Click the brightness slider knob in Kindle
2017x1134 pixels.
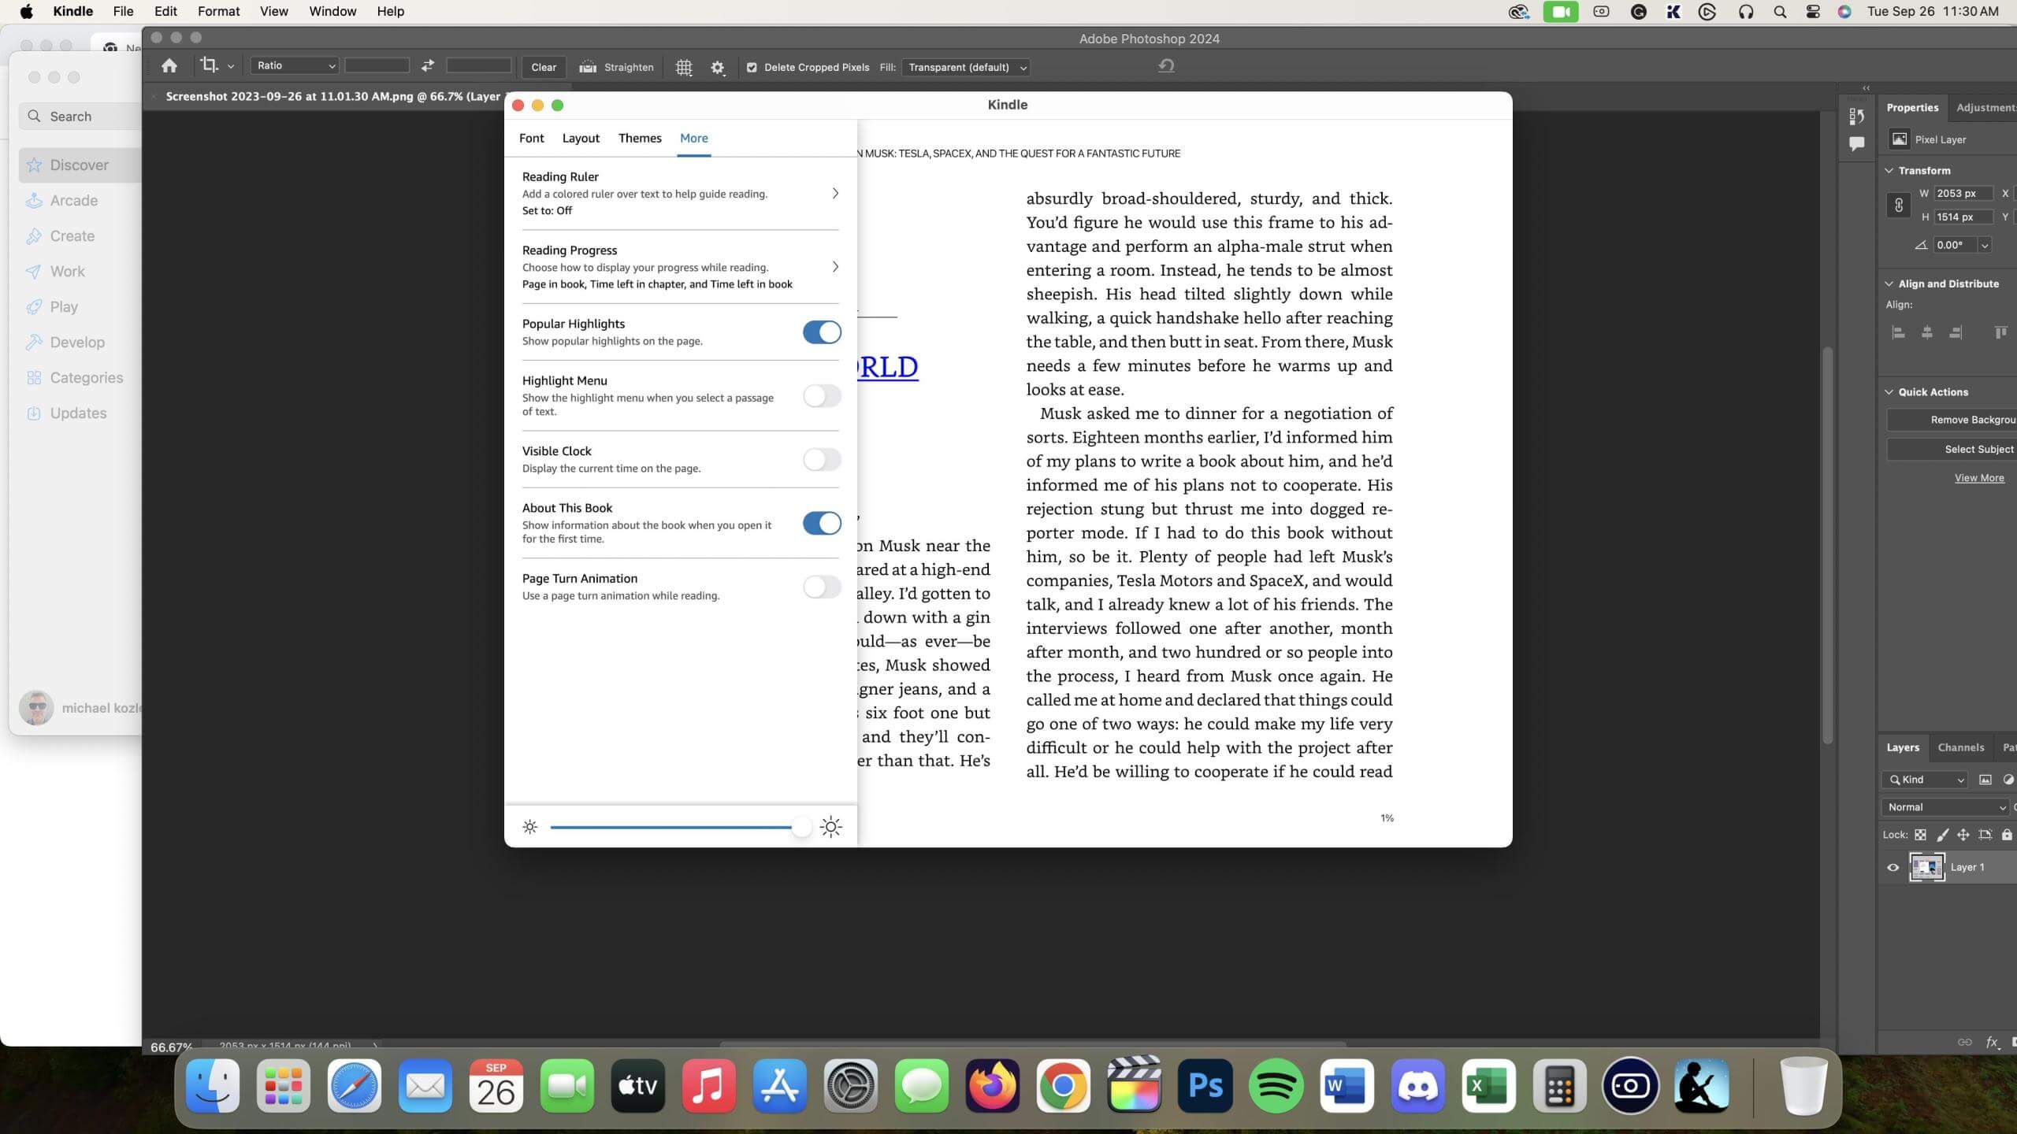[800, 827]
